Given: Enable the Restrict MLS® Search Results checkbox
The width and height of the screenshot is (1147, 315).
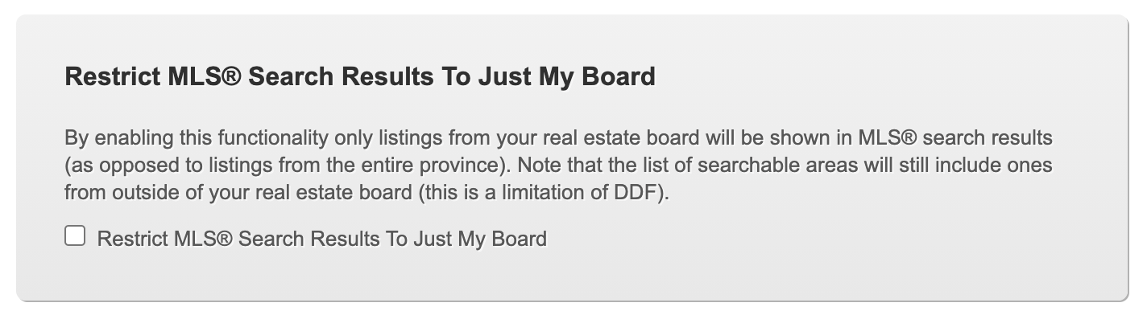Looking at the screenshot, I should (75, 236).
